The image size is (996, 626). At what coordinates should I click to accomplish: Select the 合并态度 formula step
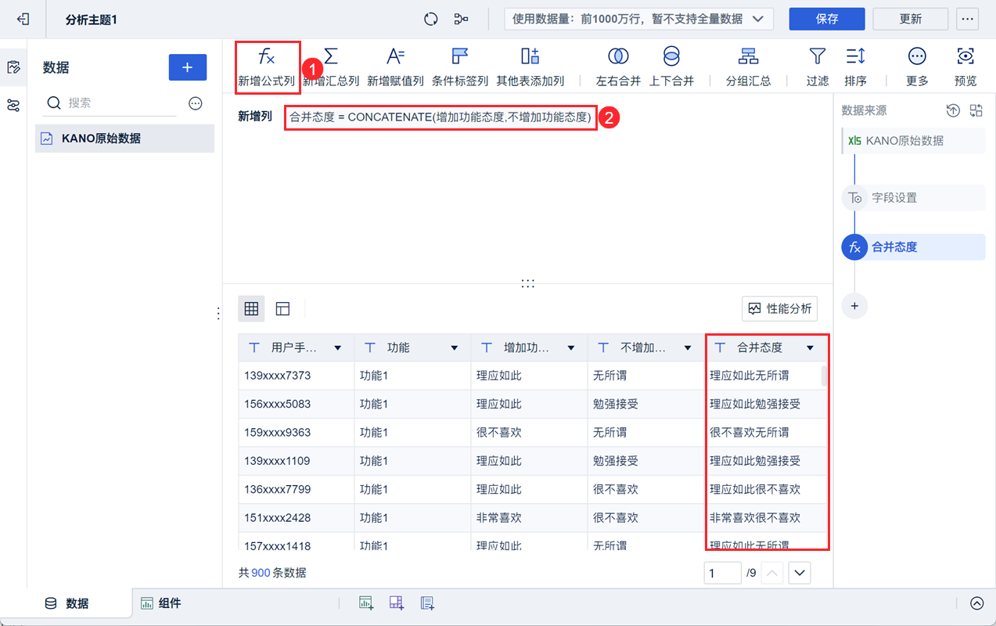(x=913, y=247)
